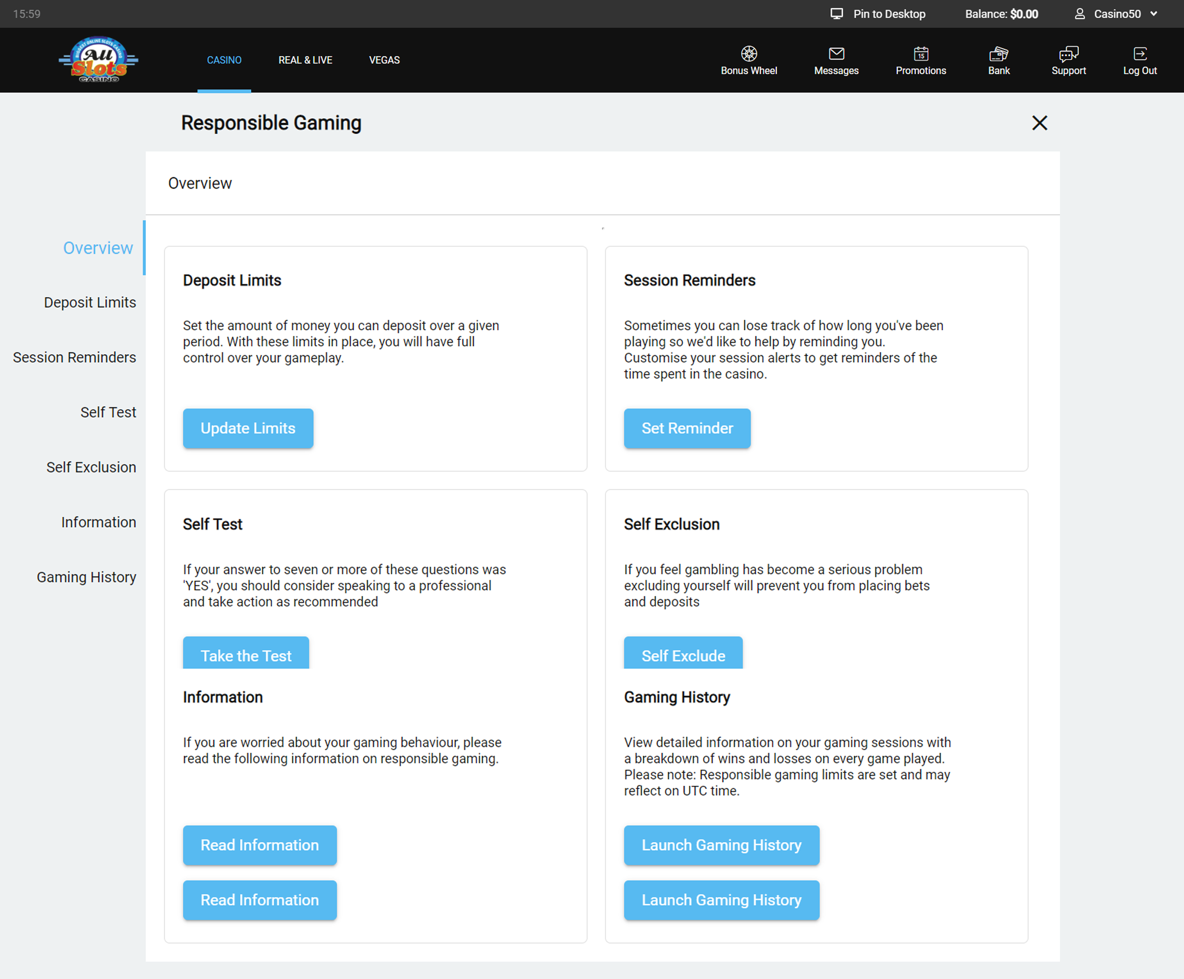Click the All Slots Casino logo

(99, 59)
